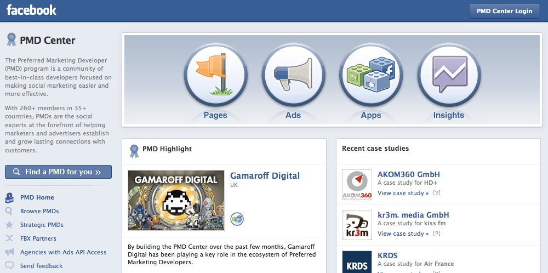View case study for AKOM360 GmbH

tap(403, 193)
